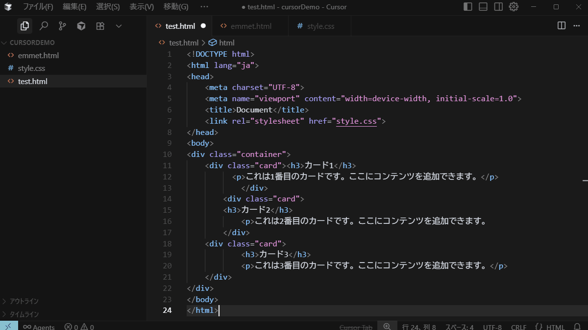The width and height of the screenshot is (588, 330).
Task: Open the settings gear in the title bar
Action: [514, 7]
